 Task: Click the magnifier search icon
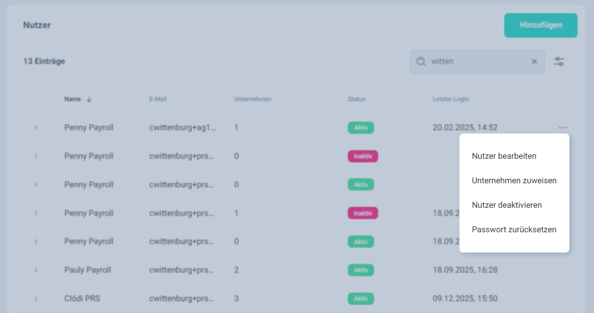click(x=421, y=62)
